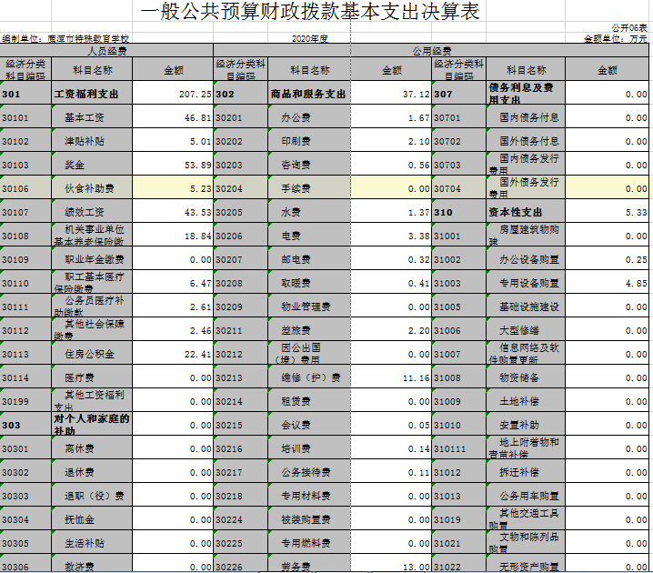Screen dimensions: 653x573
Task: Select the 资本性支出 cell
Action: pos(526,211)
